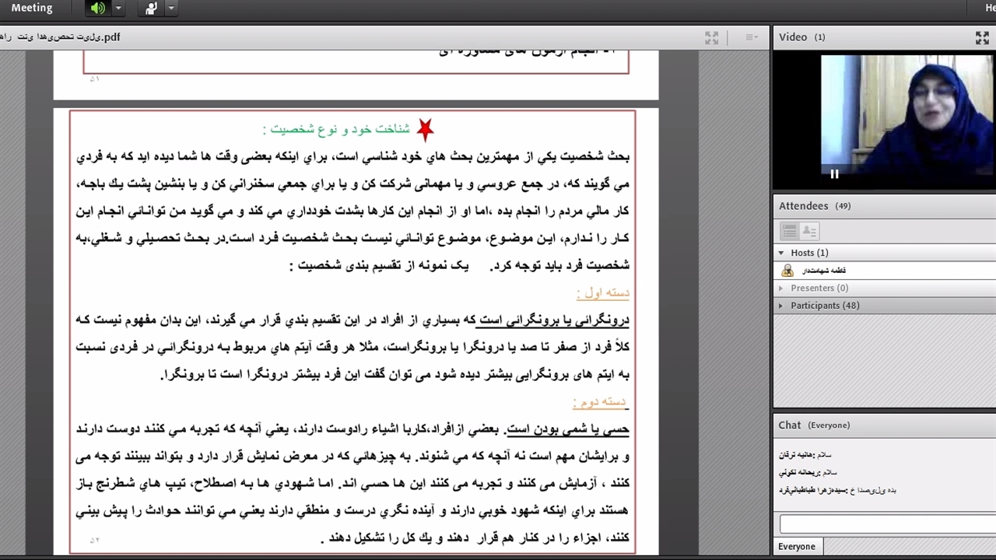This screenshot has width=996, height=560.
Task: Mute the green speaker audio icon
Action: (x=97, y=9)
